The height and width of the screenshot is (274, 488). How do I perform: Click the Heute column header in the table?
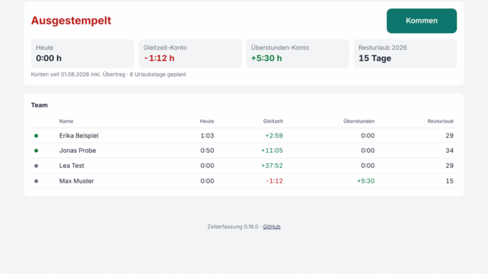tap(207, 121)
